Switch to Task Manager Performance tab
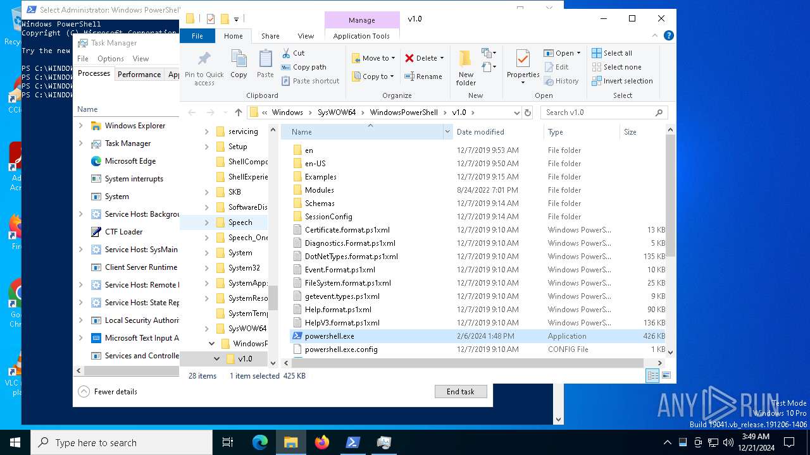Image resolution: width=810 pixels, height=455 pixels. pyautogui.click(x=139, y=74)
